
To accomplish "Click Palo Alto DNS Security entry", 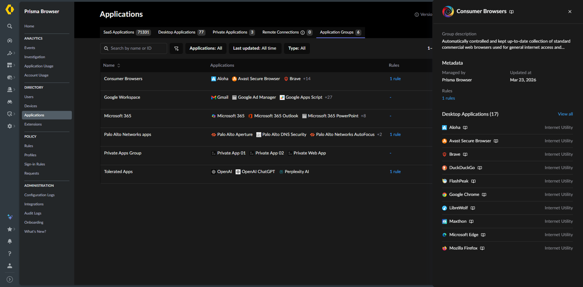I will [x=281, y=134].
